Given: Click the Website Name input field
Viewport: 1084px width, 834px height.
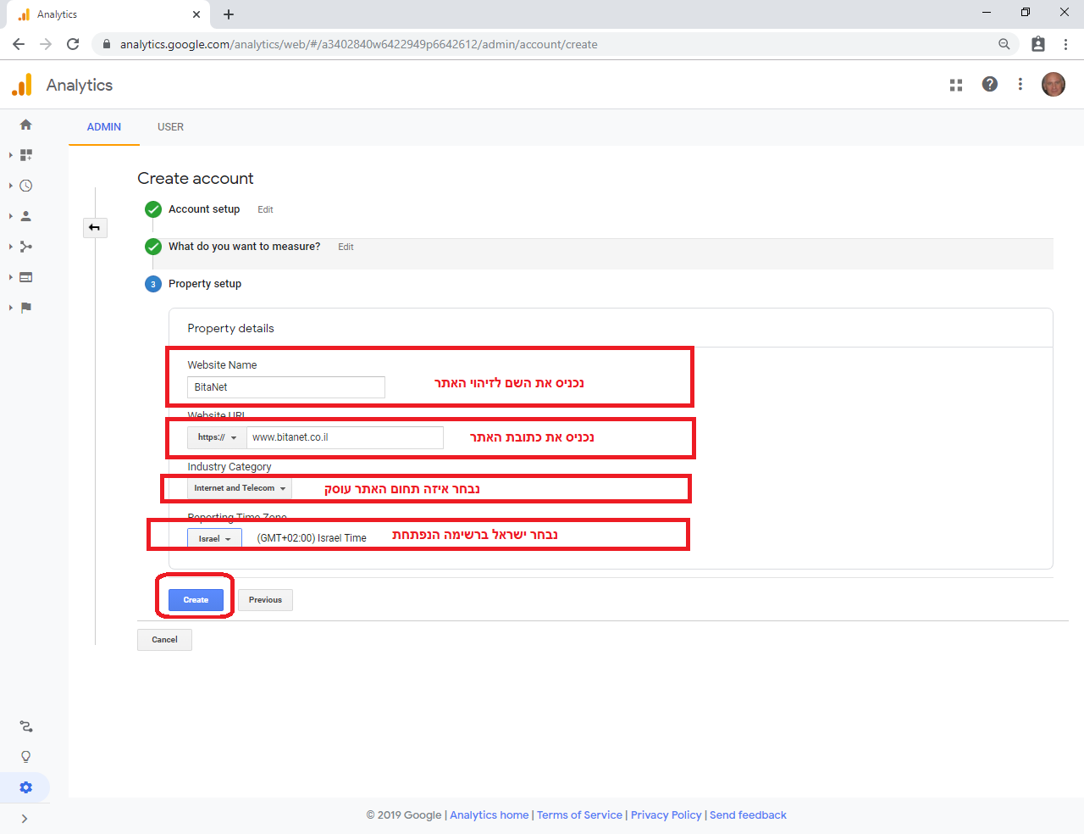Looking at the screenshot, I should pos(286,387).
